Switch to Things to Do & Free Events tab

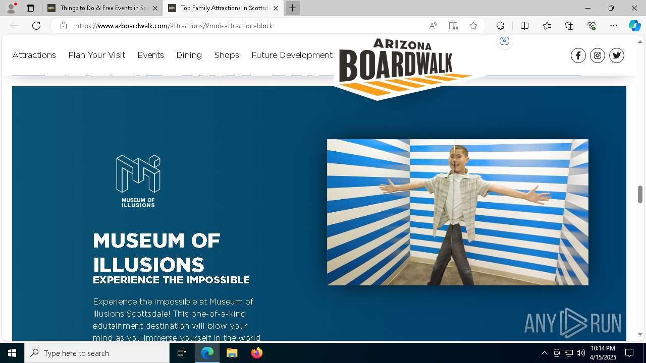pyautogui.click(x=101, y=8)
